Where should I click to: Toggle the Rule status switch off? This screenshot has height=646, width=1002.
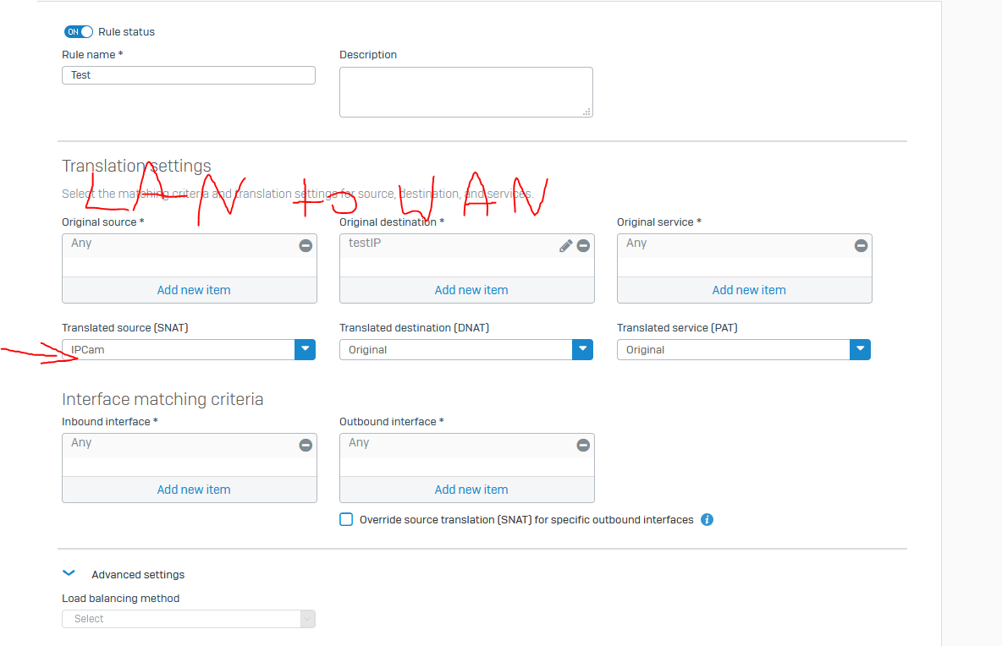(x=79, y=32)
